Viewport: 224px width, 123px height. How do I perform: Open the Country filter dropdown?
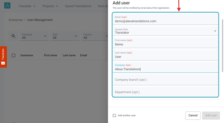pos(94,36)
